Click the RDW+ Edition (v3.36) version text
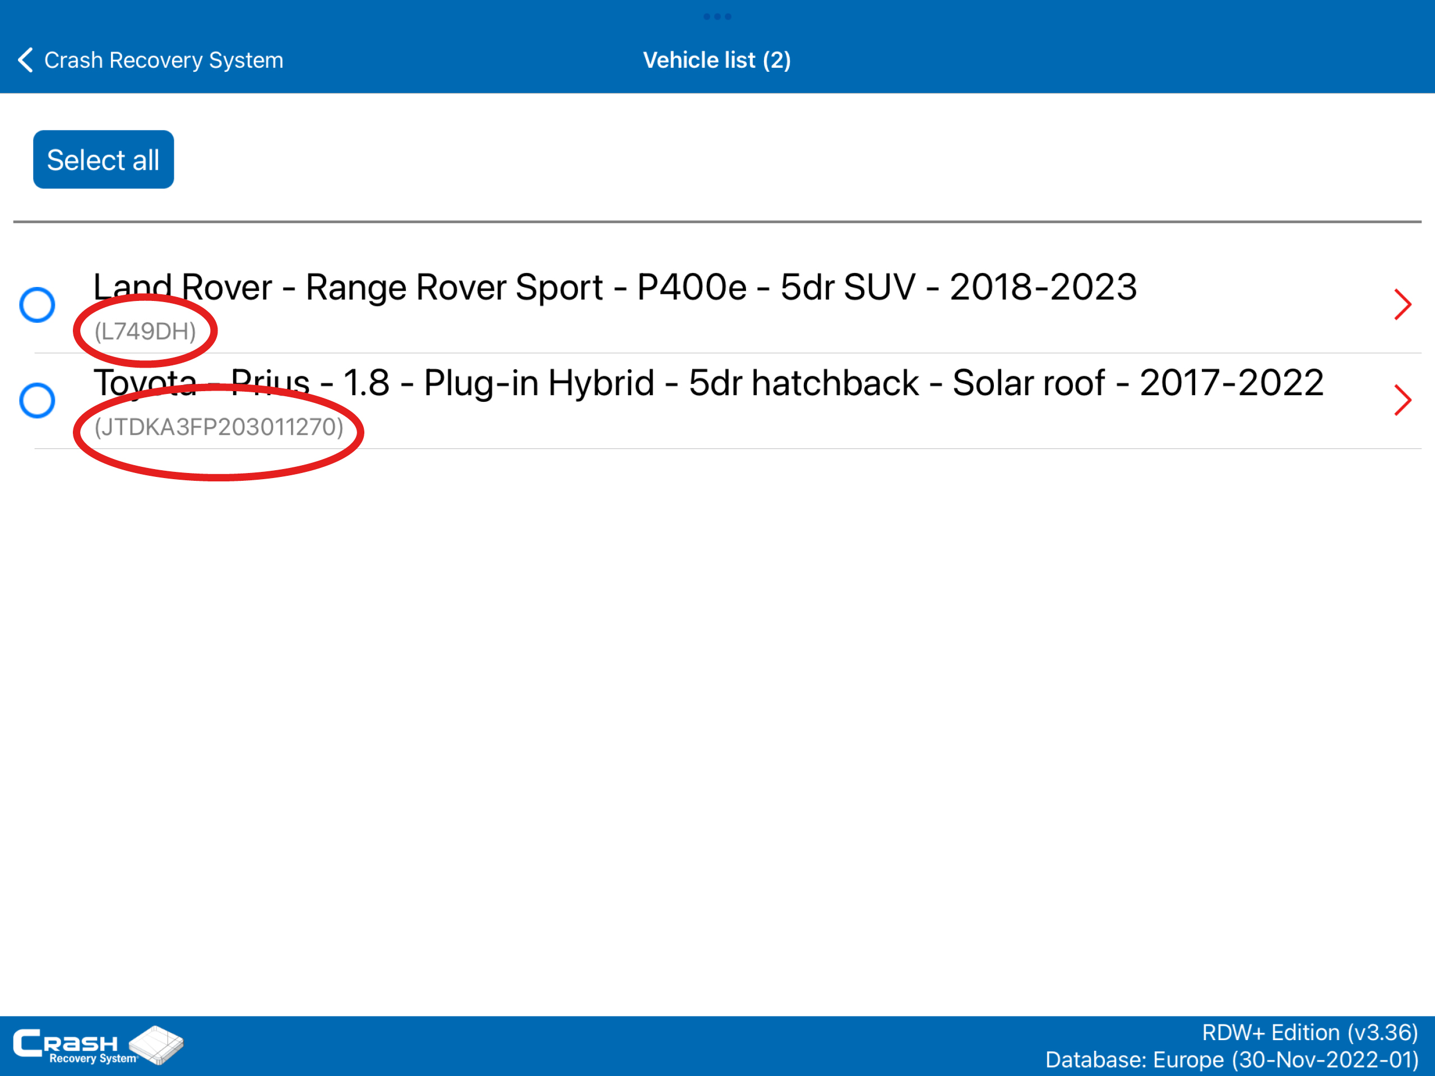This screenshot has width=1435, height=1076. tap(1310, 1032)
